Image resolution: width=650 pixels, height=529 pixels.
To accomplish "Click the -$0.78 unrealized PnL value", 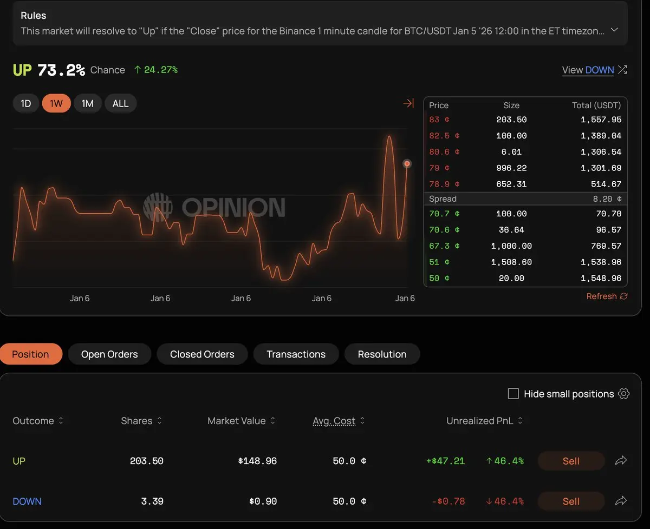I will 448,501.
